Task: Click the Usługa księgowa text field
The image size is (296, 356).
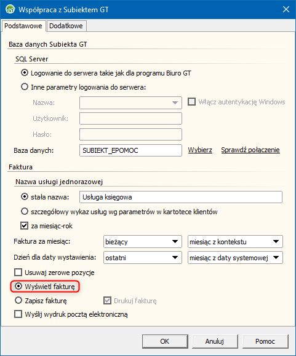Action: pyautogui.click(x=181, y=197)
